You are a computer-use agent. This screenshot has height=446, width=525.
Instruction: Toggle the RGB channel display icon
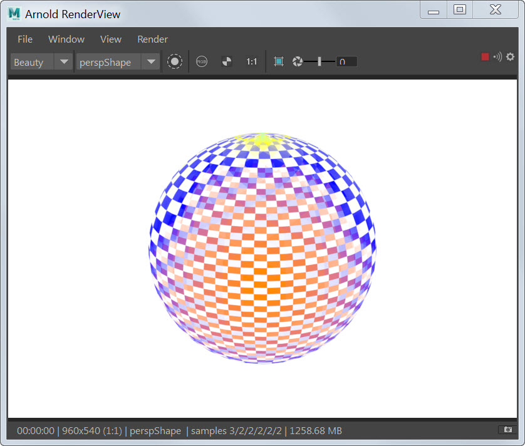(x=201, y=61)
